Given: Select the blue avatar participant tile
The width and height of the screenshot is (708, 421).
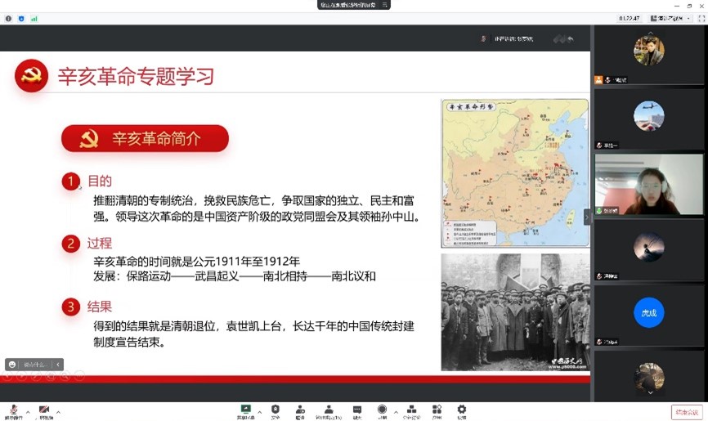Looking at the screenshot, I should pos(648,312).
